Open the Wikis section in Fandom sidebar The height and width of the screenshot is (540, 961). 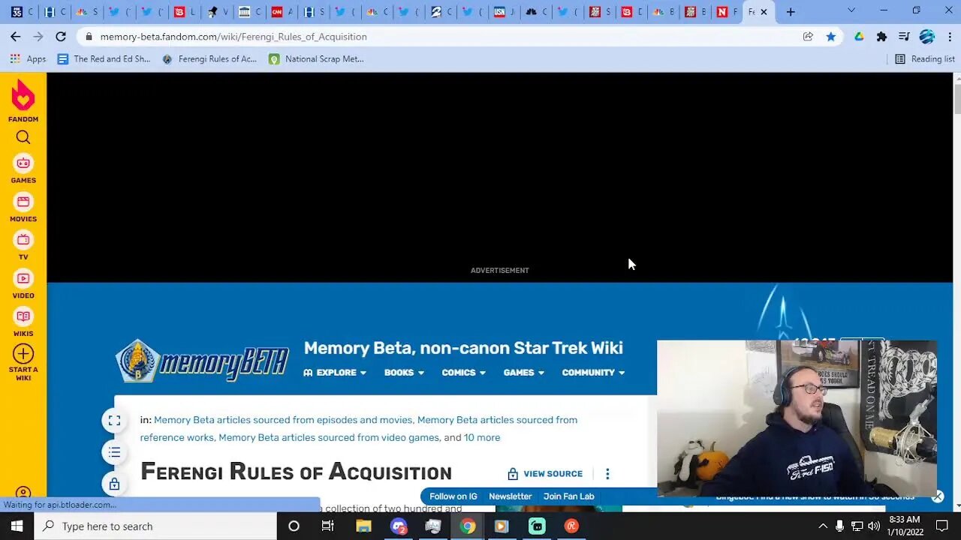pos(23,323)
